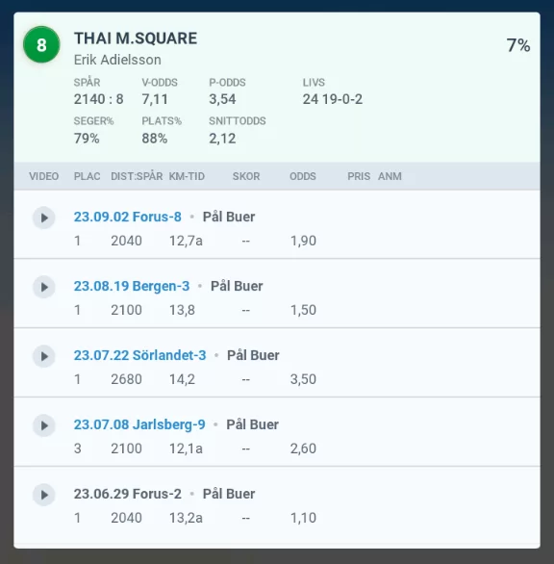The width and height of the screenshot is (554, 564).
Task: Open the 23.08.19 Bergen-3 race link
Action: pyautogui.click(x=132, y=286)
